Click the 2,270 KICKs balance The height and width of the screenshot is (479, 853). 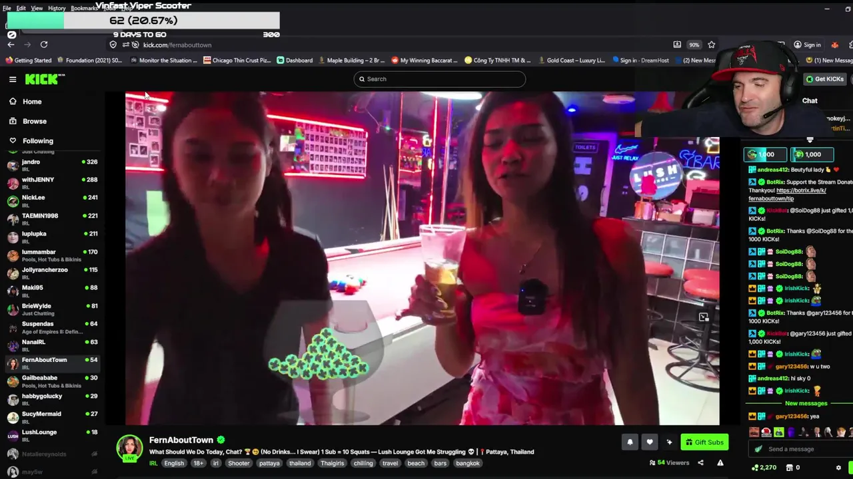tap(764, 468)
